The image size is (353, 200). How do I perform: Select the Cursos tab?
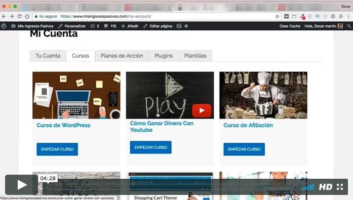pyautogui.click(x=81, y=56)
